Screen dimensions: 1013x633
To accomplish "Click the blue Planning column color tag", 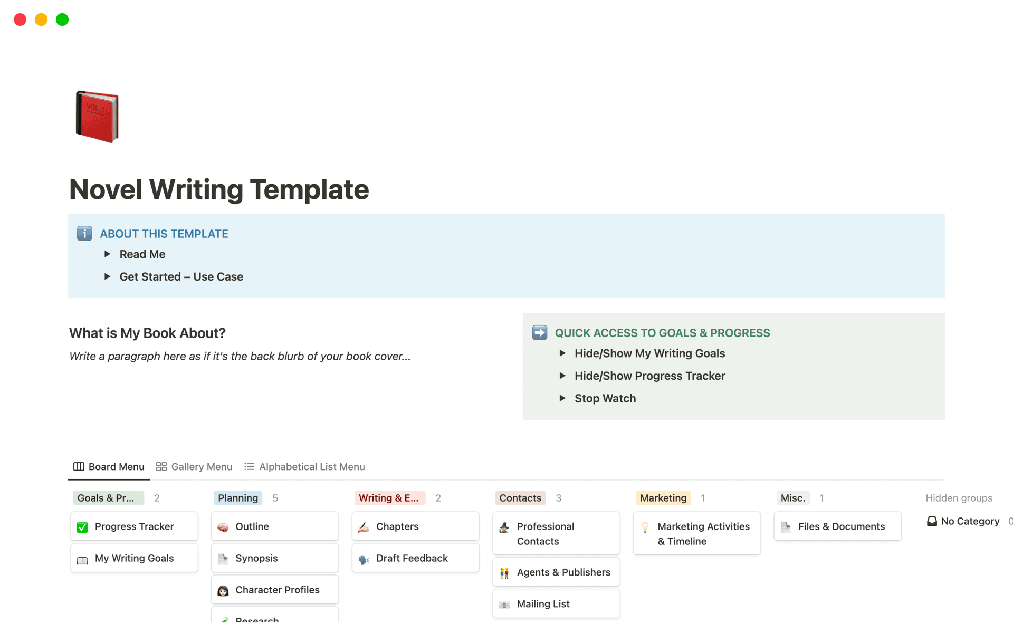I will [x=237, y=497].
